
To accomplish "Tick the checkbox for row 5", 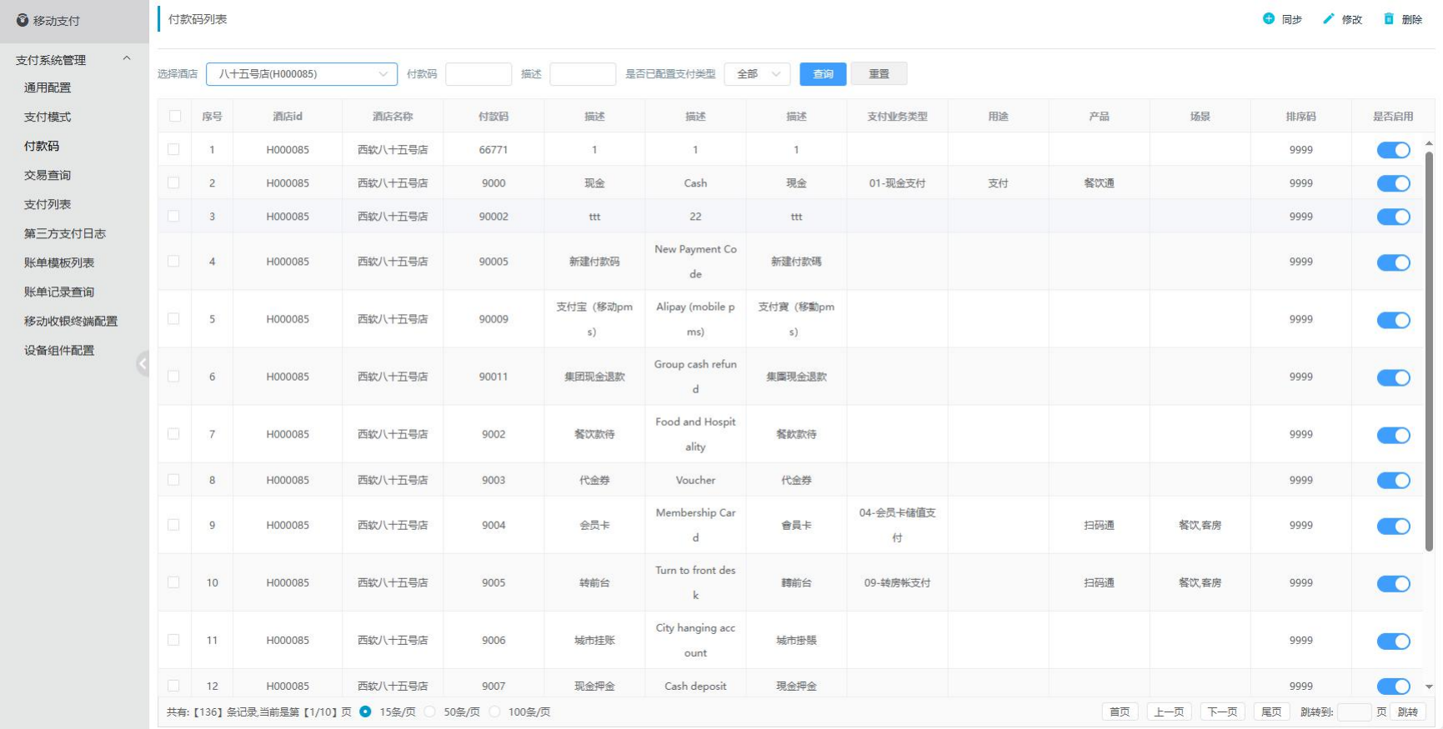I will (x=173, y=319).
